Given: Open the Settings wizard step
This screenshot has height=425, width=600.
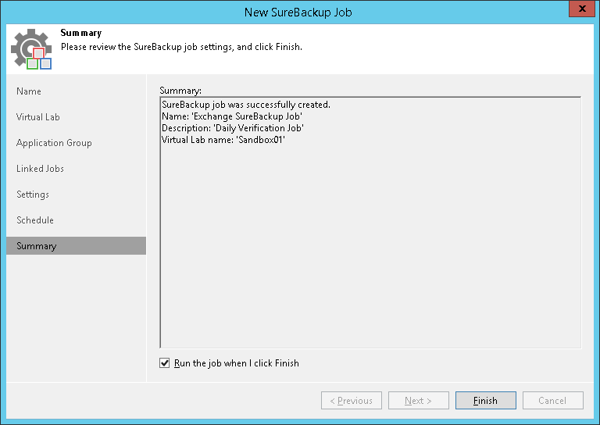Looking at the screenshot, I should pos(33,195).
